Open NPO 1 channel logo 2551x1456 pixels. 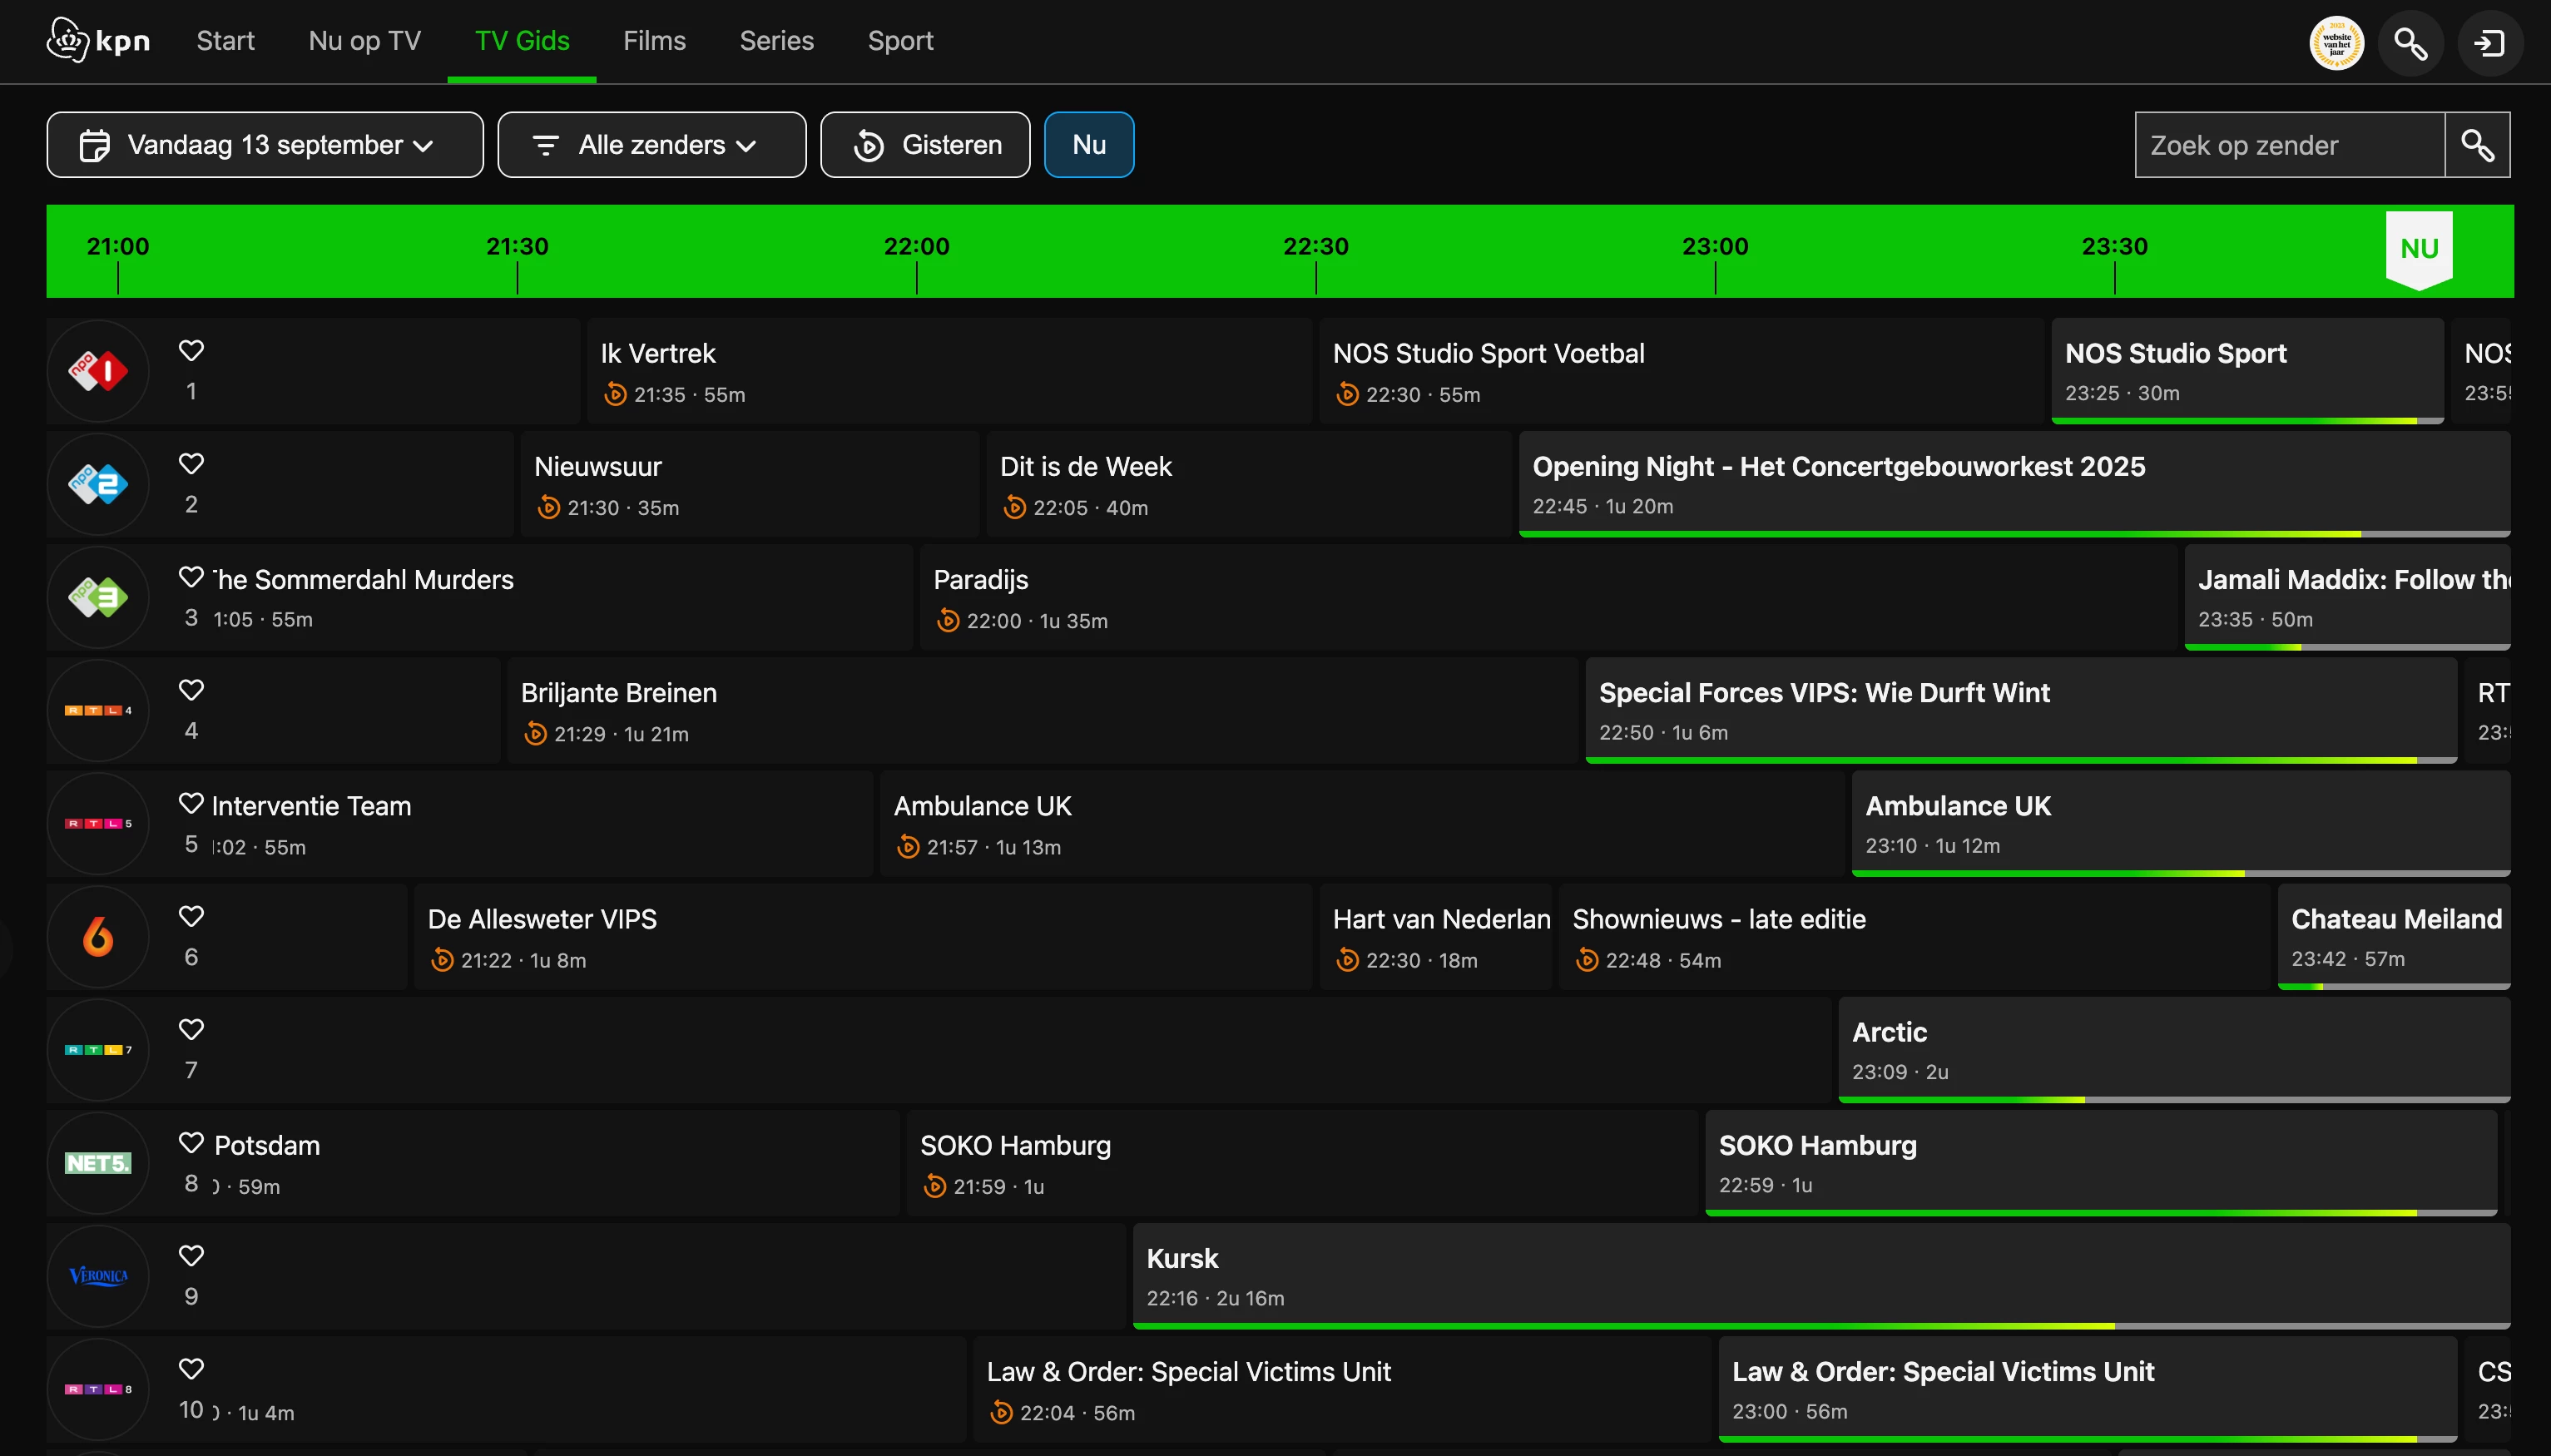(x=98, y=371)
